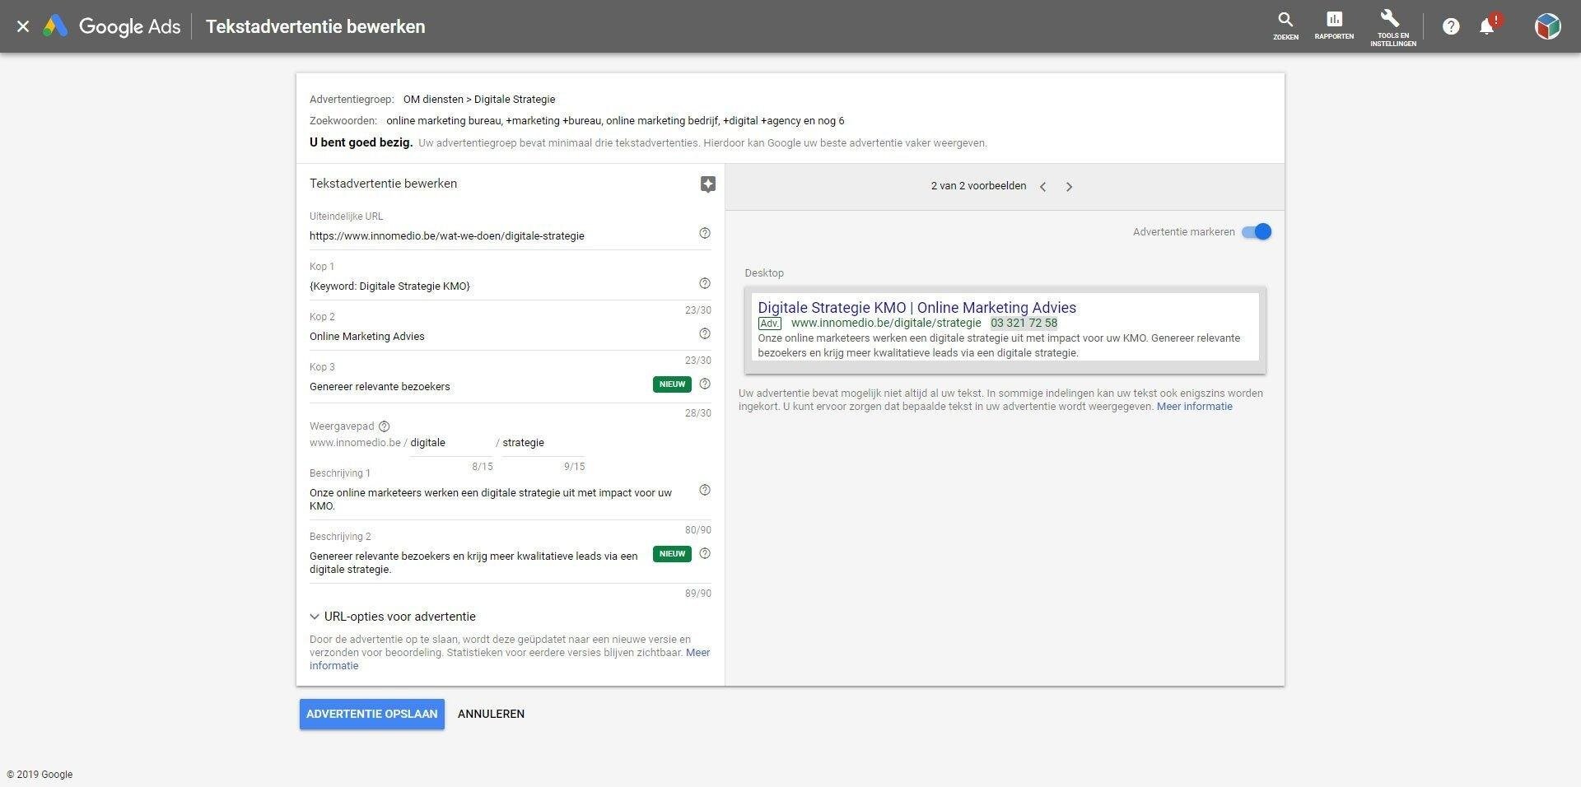
Task: Go to next ad preview example
Action: (x=1069, y=187)
